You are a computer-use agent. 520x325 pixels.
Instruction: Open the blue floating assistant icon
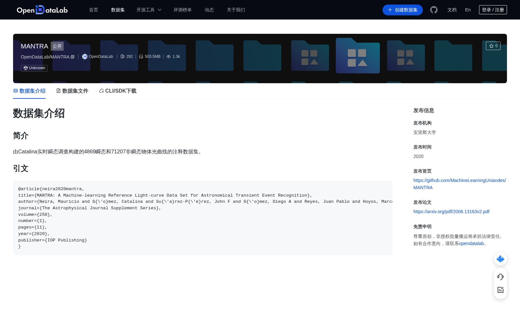pyautogui.click(x=500, y=259)
